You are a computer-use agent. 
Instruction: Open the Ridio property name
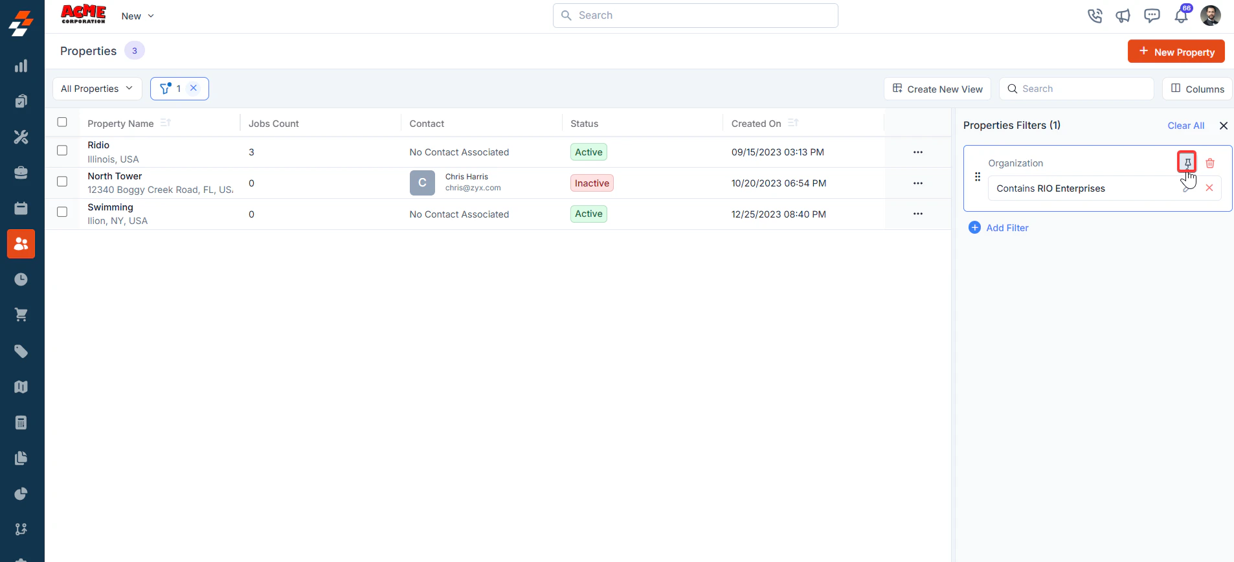click(x=98, y=145)
